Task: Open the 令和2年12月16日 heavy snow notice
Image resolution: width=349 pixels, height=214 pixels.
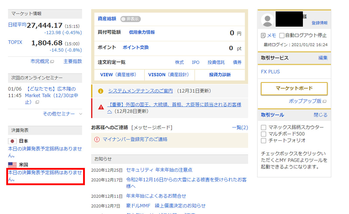Action: 186,183
